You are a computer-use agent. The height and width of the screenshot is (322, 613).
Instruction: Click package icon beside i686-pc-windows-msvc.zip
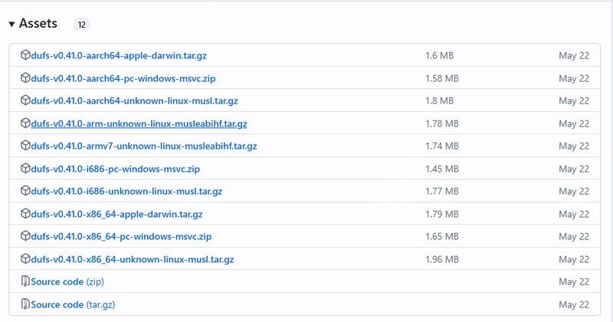(25, 169)
